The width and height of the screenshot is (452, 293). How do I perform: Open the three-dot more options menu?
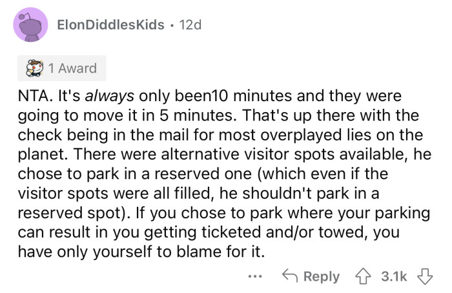tap(255, 276)
